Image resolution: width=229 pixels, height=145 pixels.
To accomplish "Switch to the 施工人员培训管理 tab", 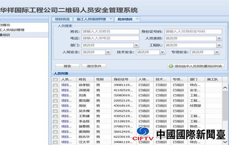I will click(x=91, y=19).
